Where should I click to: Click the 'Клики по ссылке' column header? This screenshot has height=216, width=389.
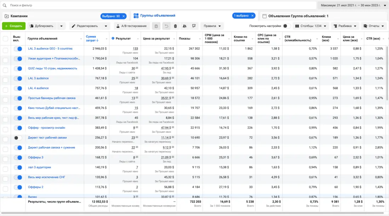(x=240, y=39)
